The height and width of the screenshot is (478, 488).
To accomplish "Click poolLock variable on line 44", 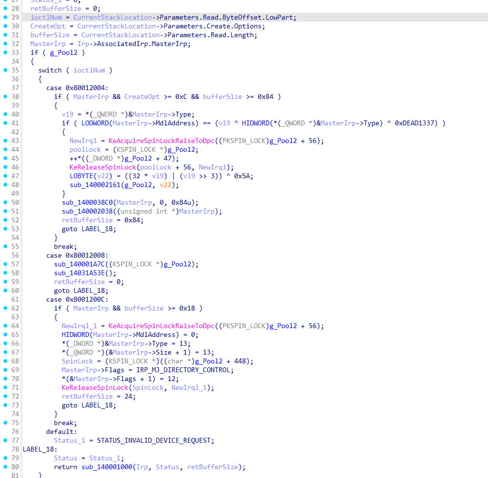I will coord(85,149).
